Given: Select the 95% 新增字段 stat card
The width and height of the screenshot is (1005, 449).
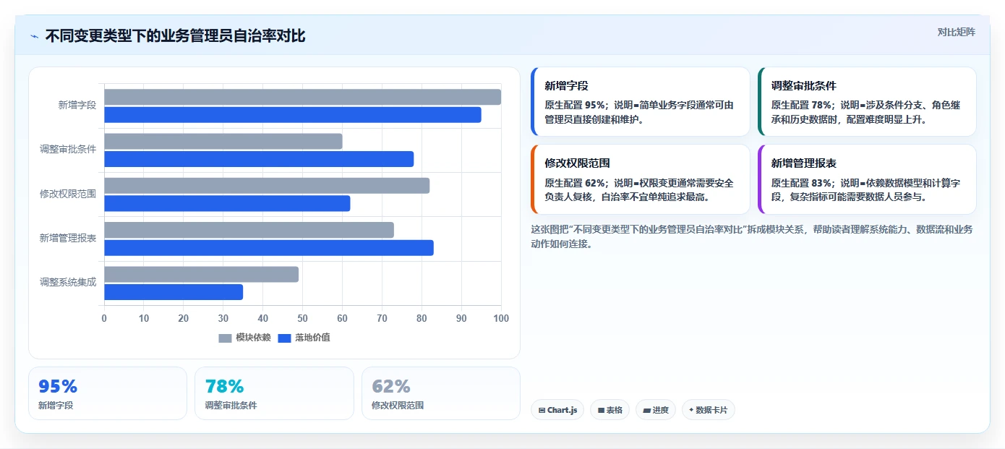Looking at the screenshot, I should click(108, 393).
